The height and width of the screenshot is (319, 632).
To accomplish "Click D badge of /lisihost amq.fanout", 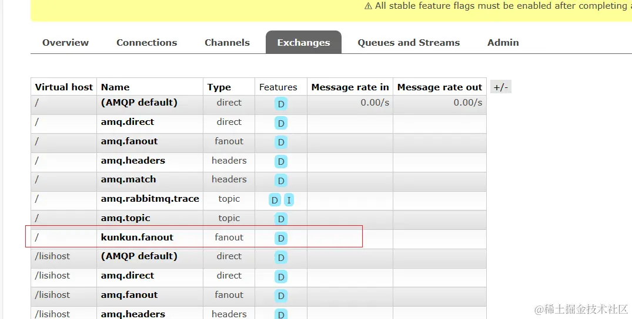I will click(x=281, y=296).
